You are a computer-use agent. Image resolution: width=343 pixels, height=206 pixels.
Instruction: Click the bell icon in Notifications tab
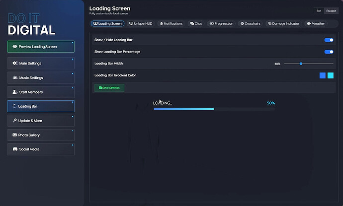point(162,24)
